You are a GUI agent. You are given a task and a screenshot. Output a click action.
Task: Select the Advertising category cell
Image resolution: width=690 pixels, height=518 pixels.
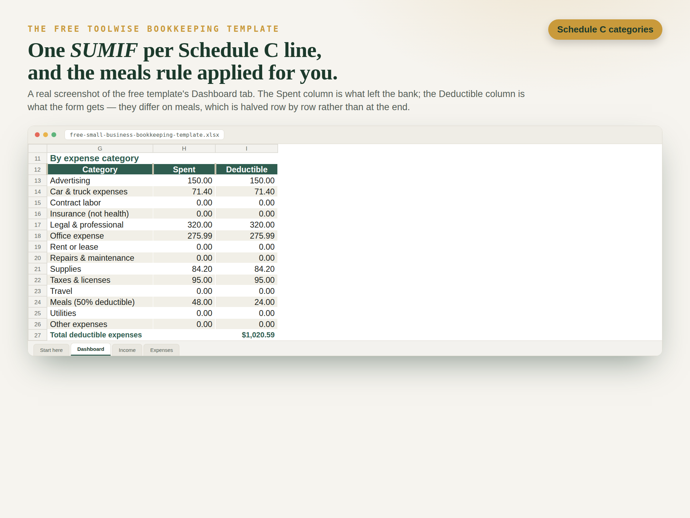point(100,181)
